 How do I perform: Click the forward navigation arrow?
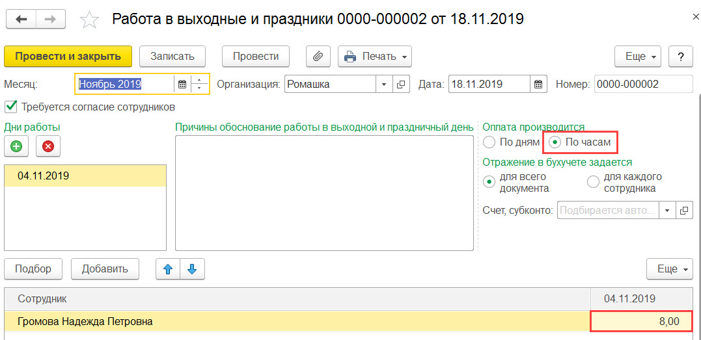[x=51, y=20]
